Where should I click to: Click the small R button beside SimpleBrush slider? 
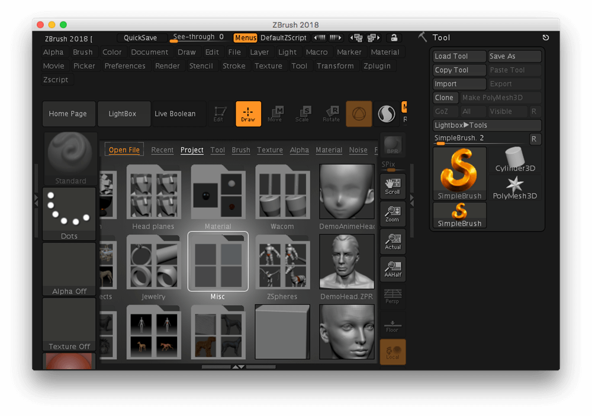click(x=534, y=139)
